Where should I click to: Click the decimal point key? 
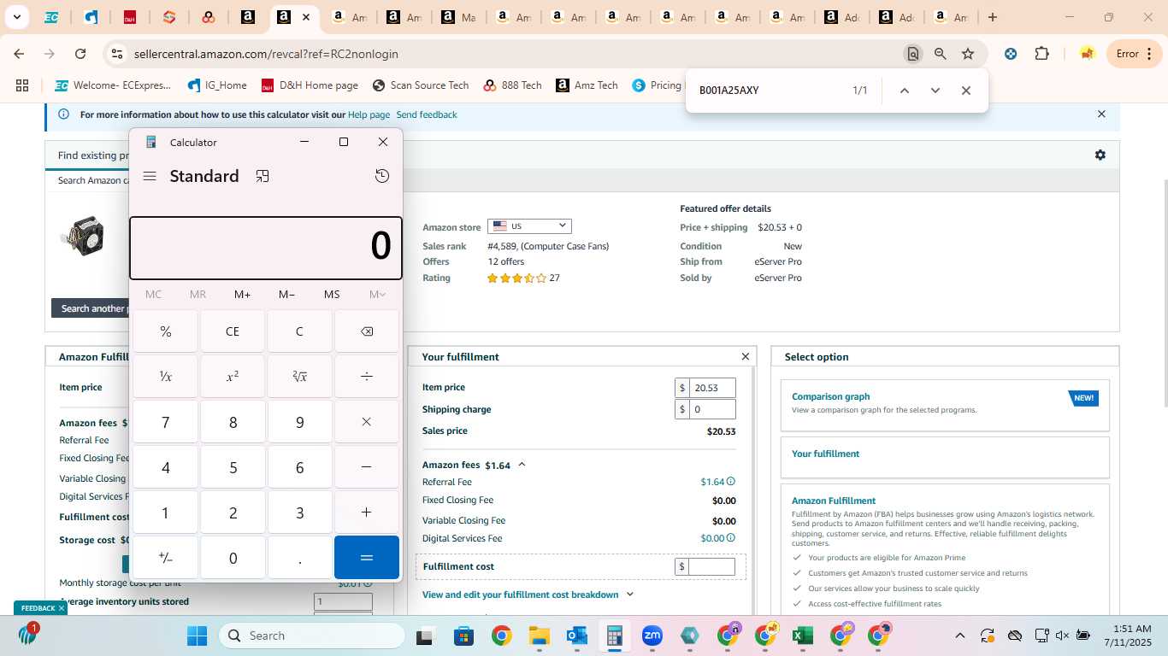pyautogui.click(x=299, y=558)
